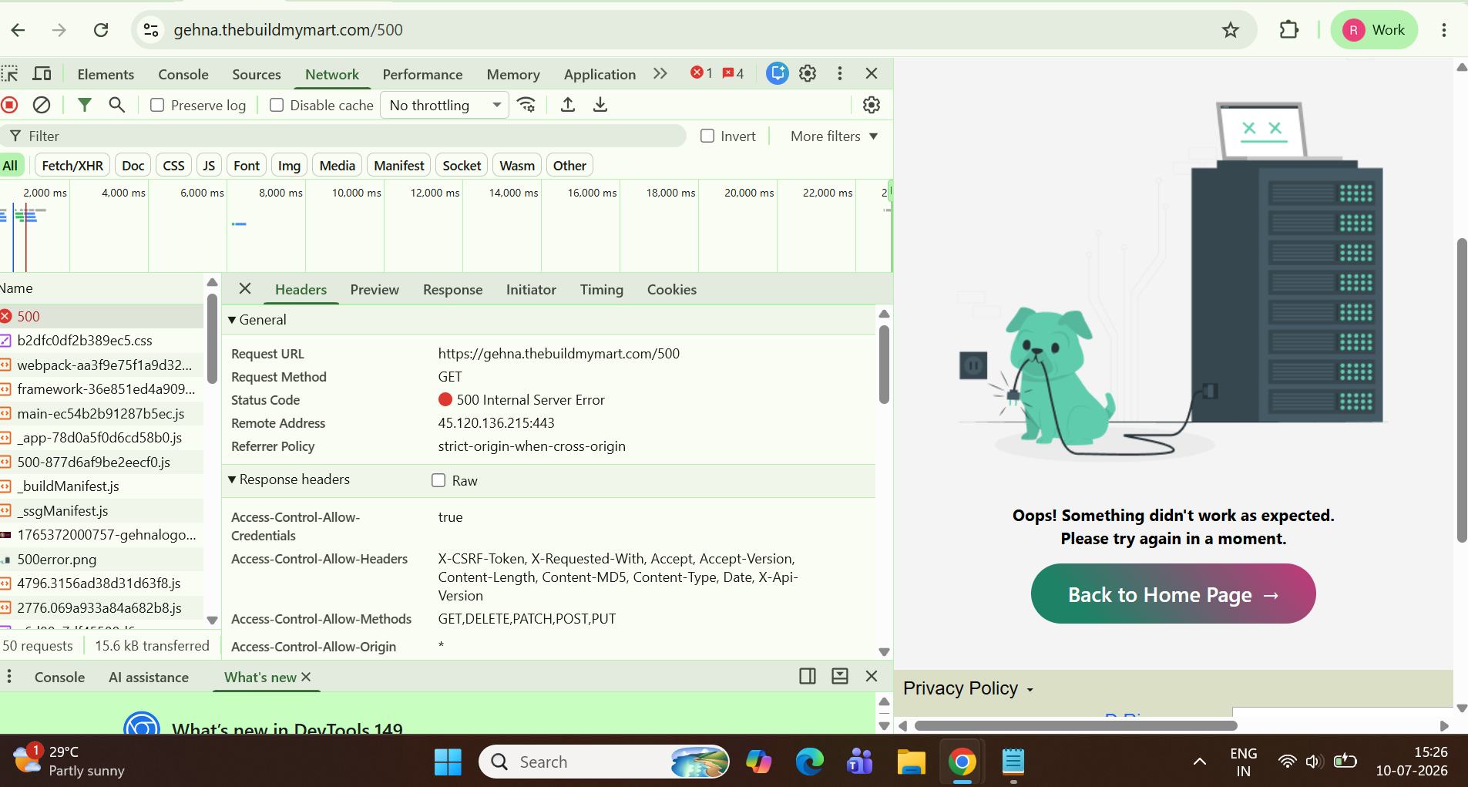Image resolution: width=1468 pixels, height=787 pixels.
Task: View site information icon in address bar
Action: point(151,30)
